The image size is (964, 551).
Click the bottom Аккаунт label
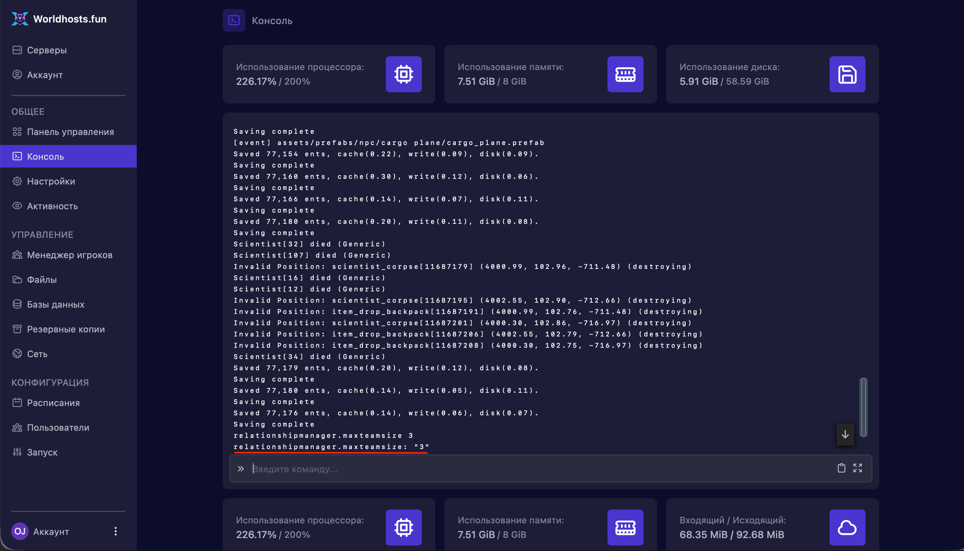[x=51, y=532]
